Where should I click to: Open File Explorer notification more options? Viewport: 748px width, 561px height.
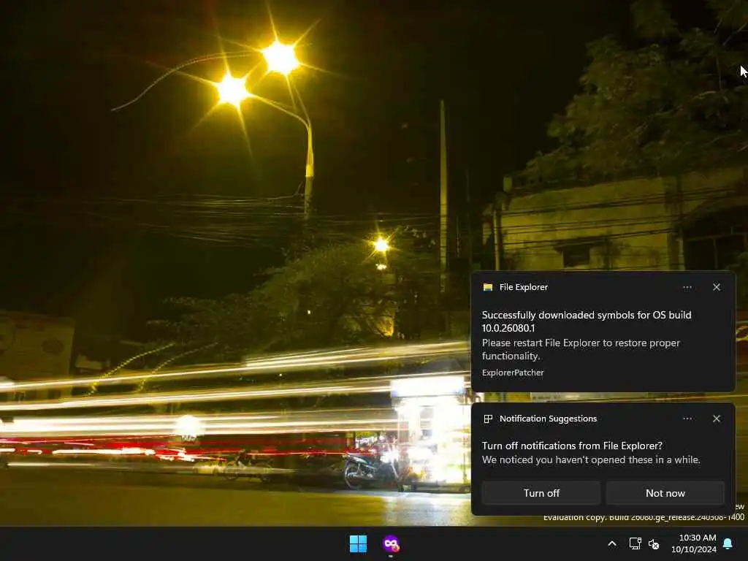[x=687, y=287]
